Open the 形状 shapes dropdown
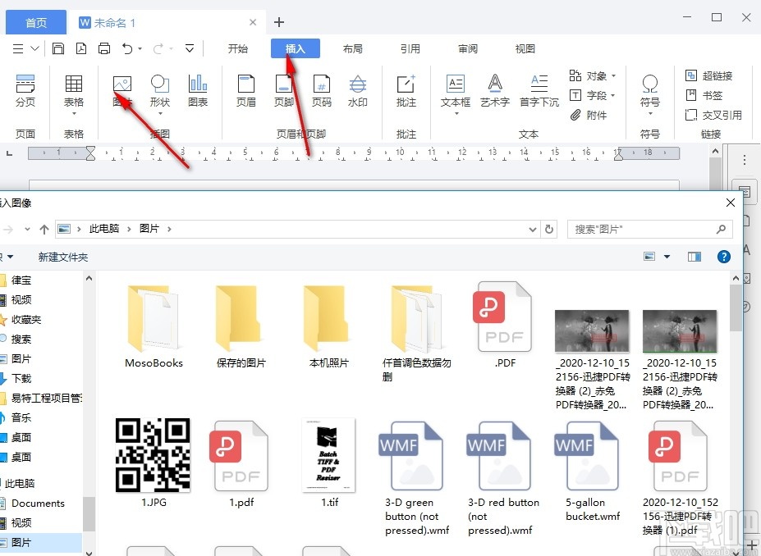The image size is (761, 556). coord(160,115)
